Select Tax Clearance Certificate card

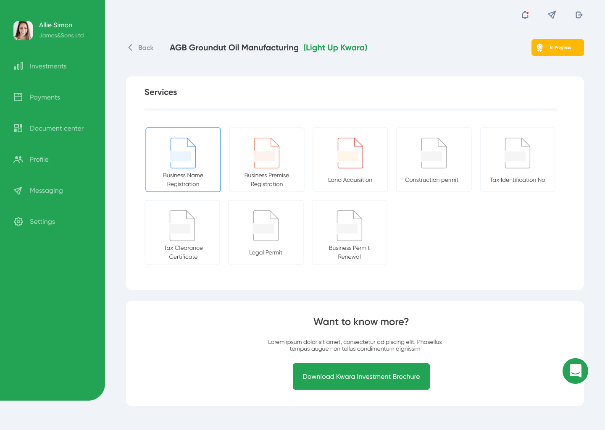(x=182, y=232)
